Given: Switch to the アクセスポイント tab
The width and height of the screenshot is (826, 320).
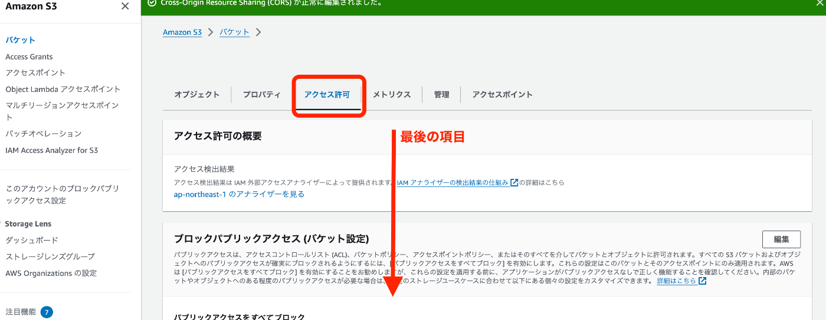Looking at the screenshot, I should [502, 94].
